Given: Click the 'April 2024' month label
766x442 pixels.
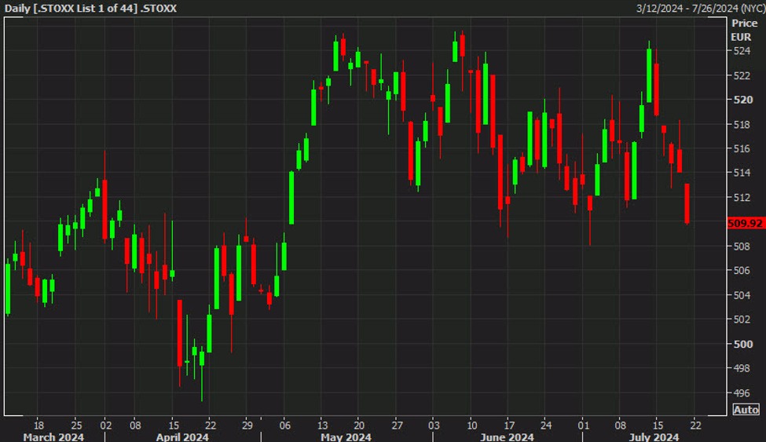Looking at the screenshot, I should coord(182,437).
